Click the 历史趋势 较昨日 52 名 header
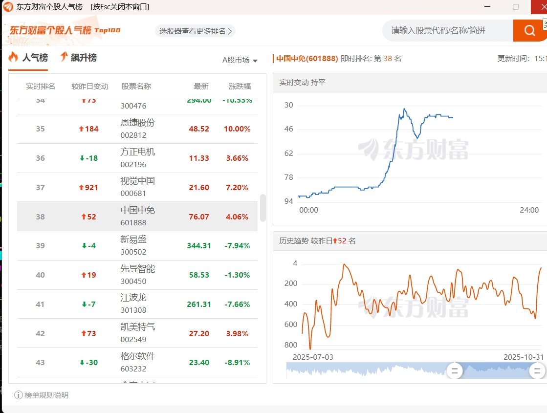Screen dimensions: 547x413 (317, 240)
